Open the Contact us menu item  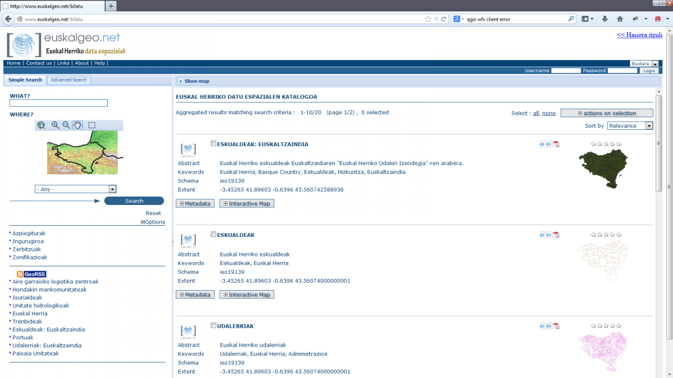(x=39, y=63)
